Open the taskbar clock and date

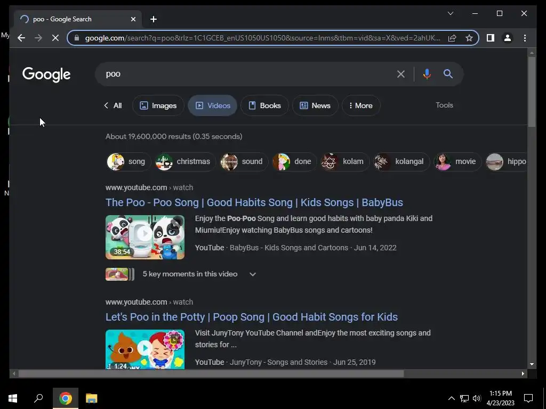click(x=500, y=398)
